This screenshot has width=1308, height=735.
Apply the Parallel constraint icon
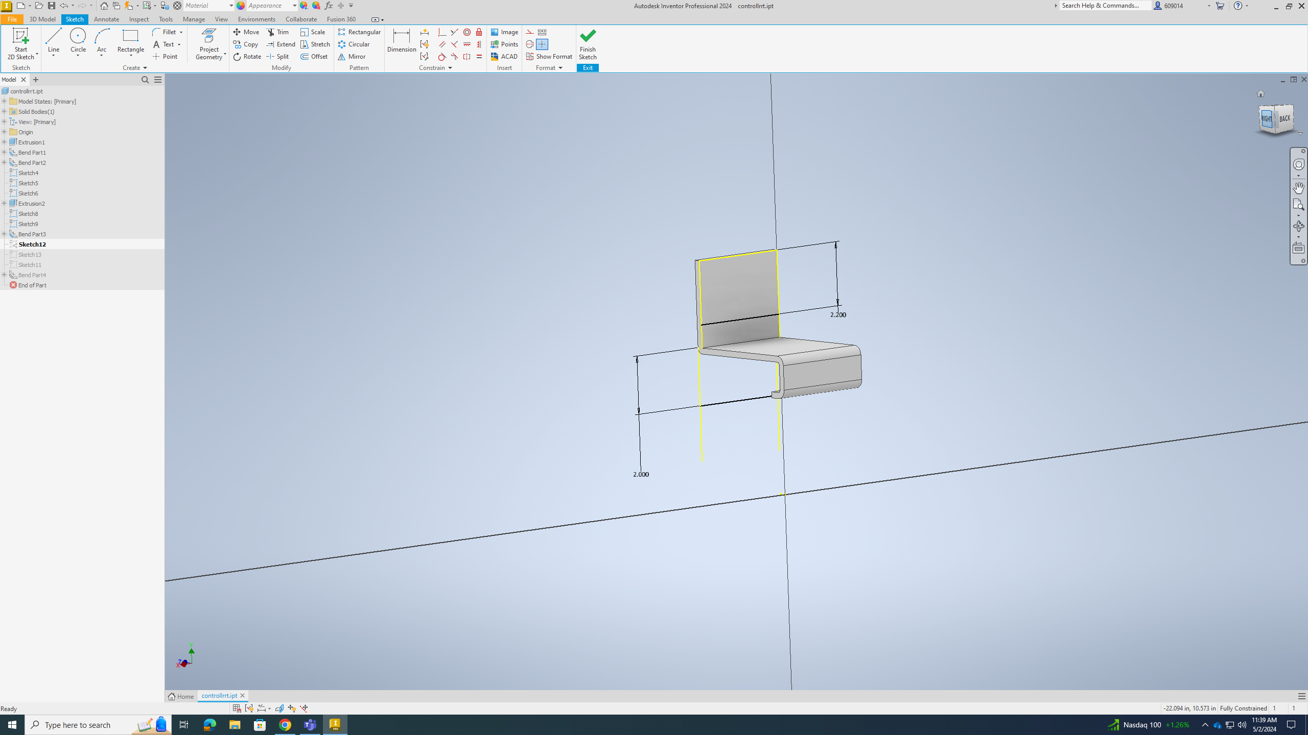tap(442, 44)
